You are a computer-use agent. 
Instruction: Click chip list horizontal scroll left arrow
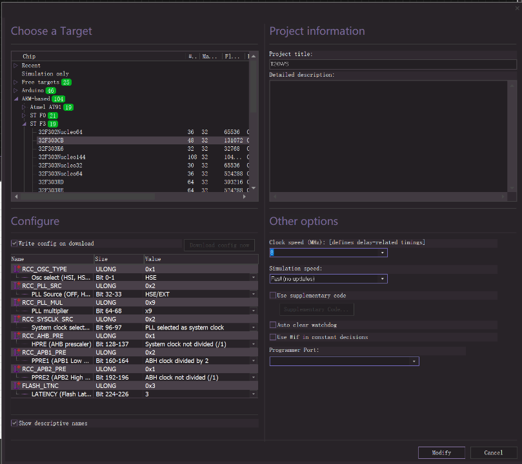pyautogui.click(x=16, y=197)
